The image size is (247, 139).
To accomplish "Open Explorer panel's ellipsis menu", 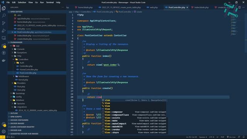I will [63, 7].
